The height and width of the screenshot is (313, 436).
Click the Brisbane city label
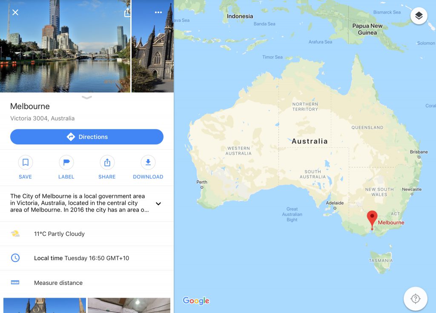pyautogui.click(x=419, y=152)
